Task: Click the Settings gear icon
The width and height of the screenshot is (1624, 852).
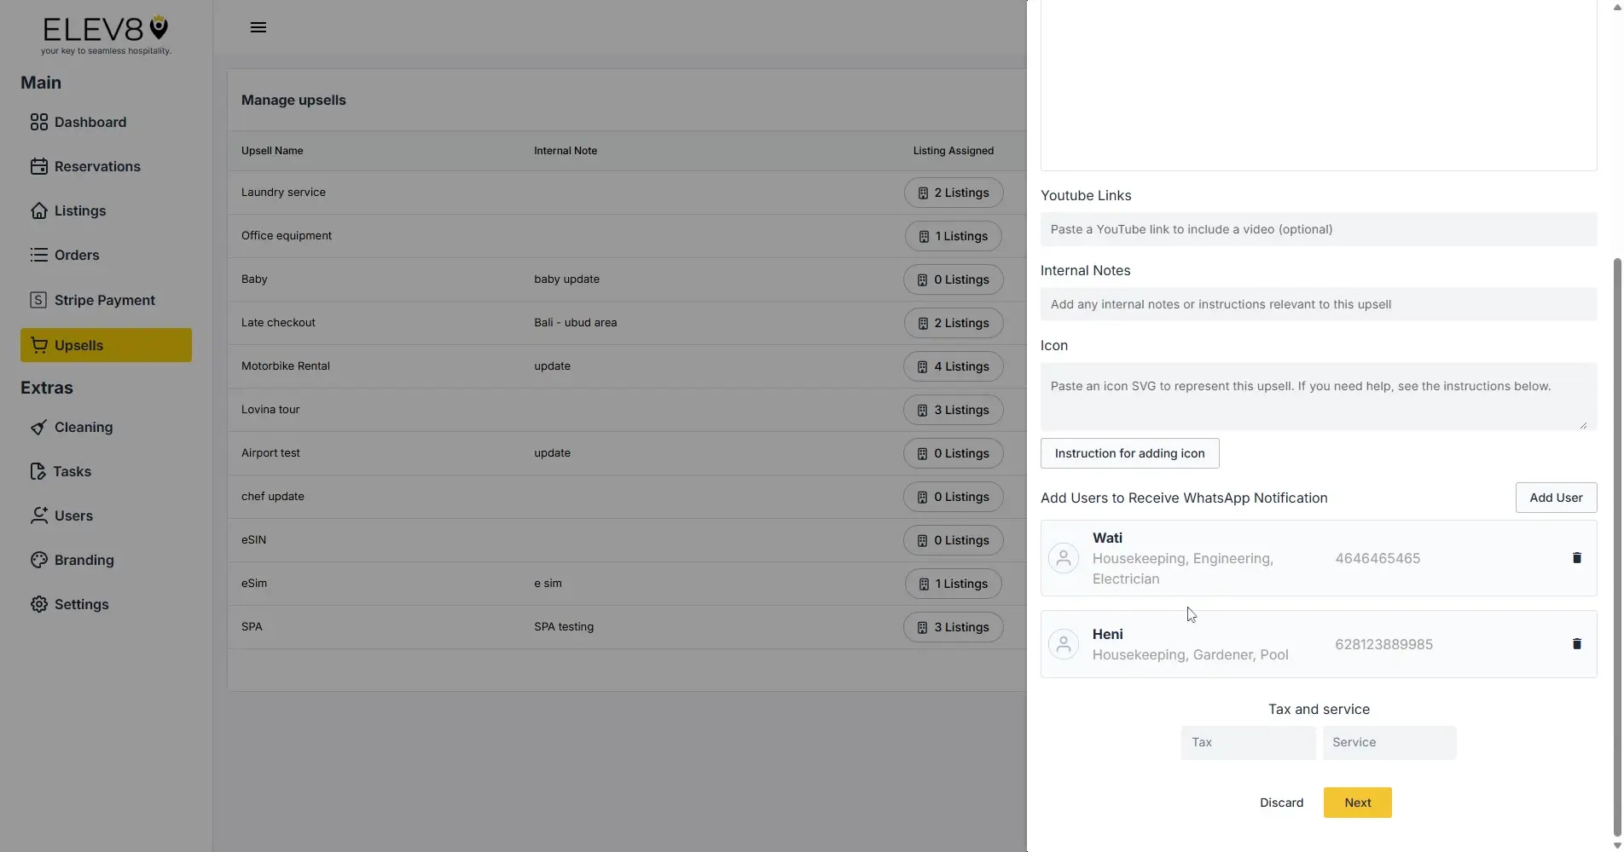Action: pyautogui.click(x=39, y=604)
